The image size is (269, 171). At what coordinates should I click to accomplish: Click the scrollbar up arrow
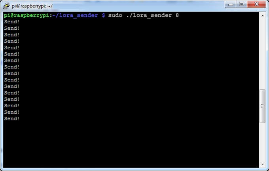pos(263,15)
